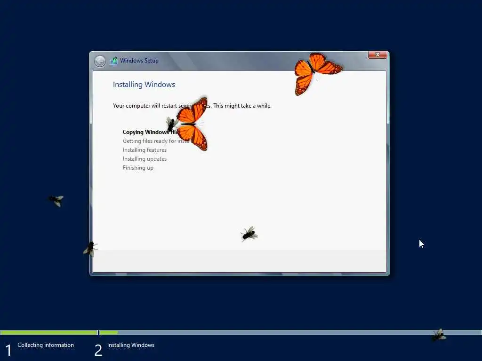This screenshot has height=361, width=482.
Task: Click stage 2 'Installing Windows' bottom label
Action: (131, 345)
